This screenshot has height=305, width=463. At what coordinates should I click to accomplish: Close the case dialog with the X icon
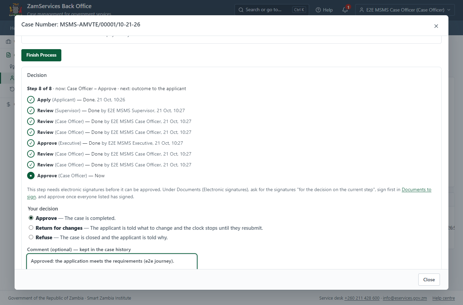tap(436, 26)
